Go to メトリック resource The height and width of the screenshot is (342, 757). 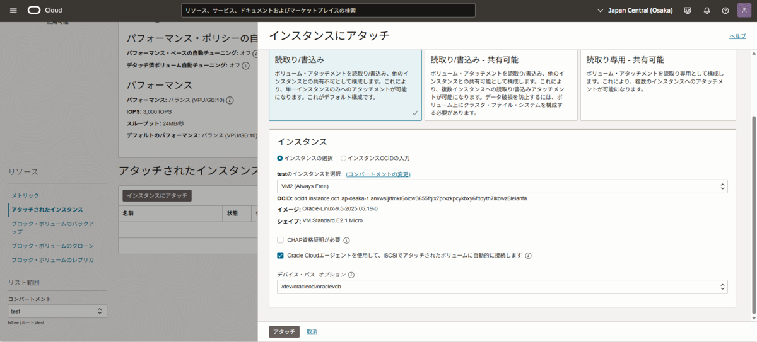pos(25,196)
